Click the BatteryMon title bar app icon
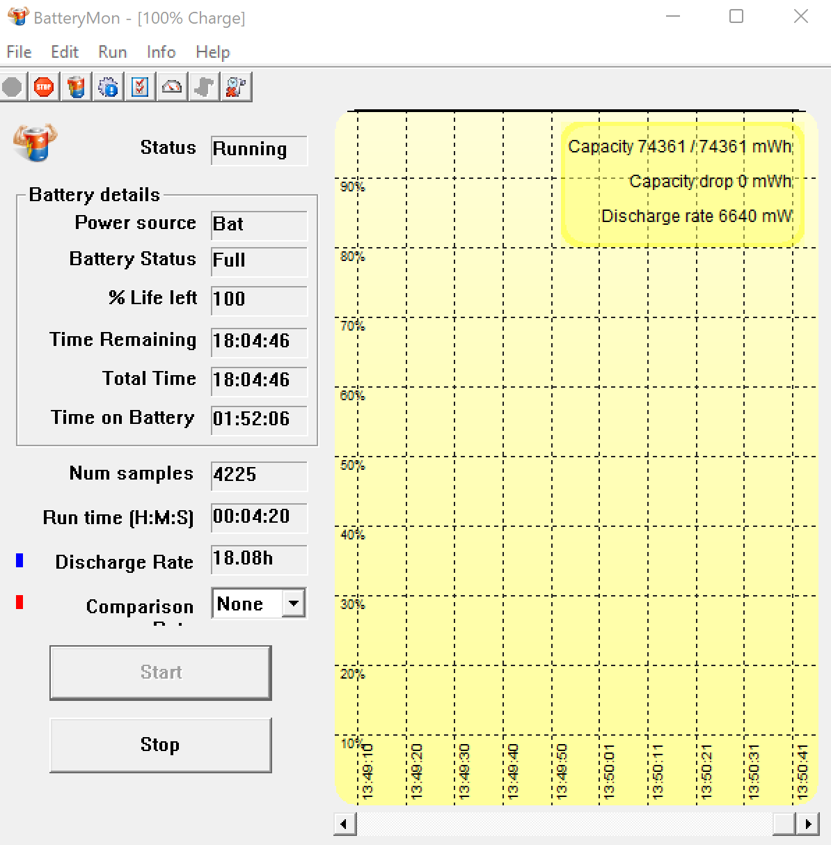The width and height of the screenshot is (831, 845). (17, 17)
